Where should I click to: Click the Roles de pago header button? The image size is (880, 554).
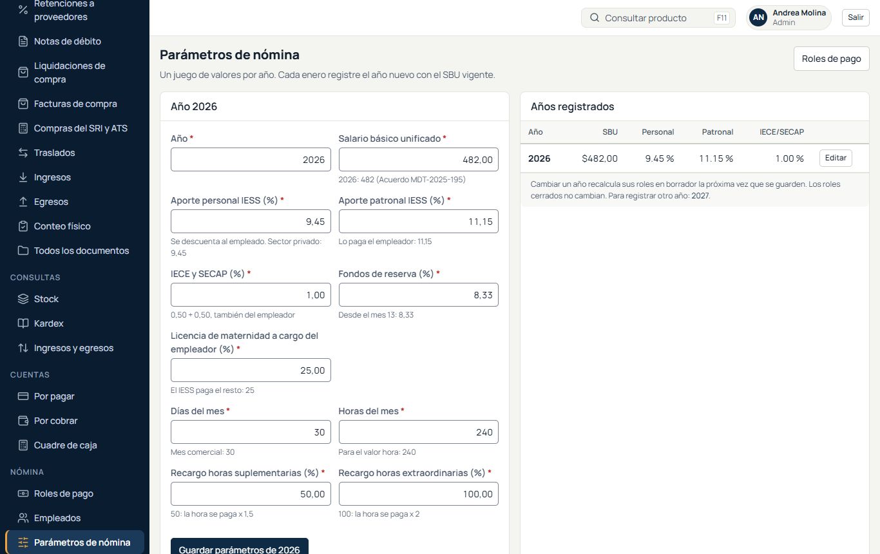[831, 59]
